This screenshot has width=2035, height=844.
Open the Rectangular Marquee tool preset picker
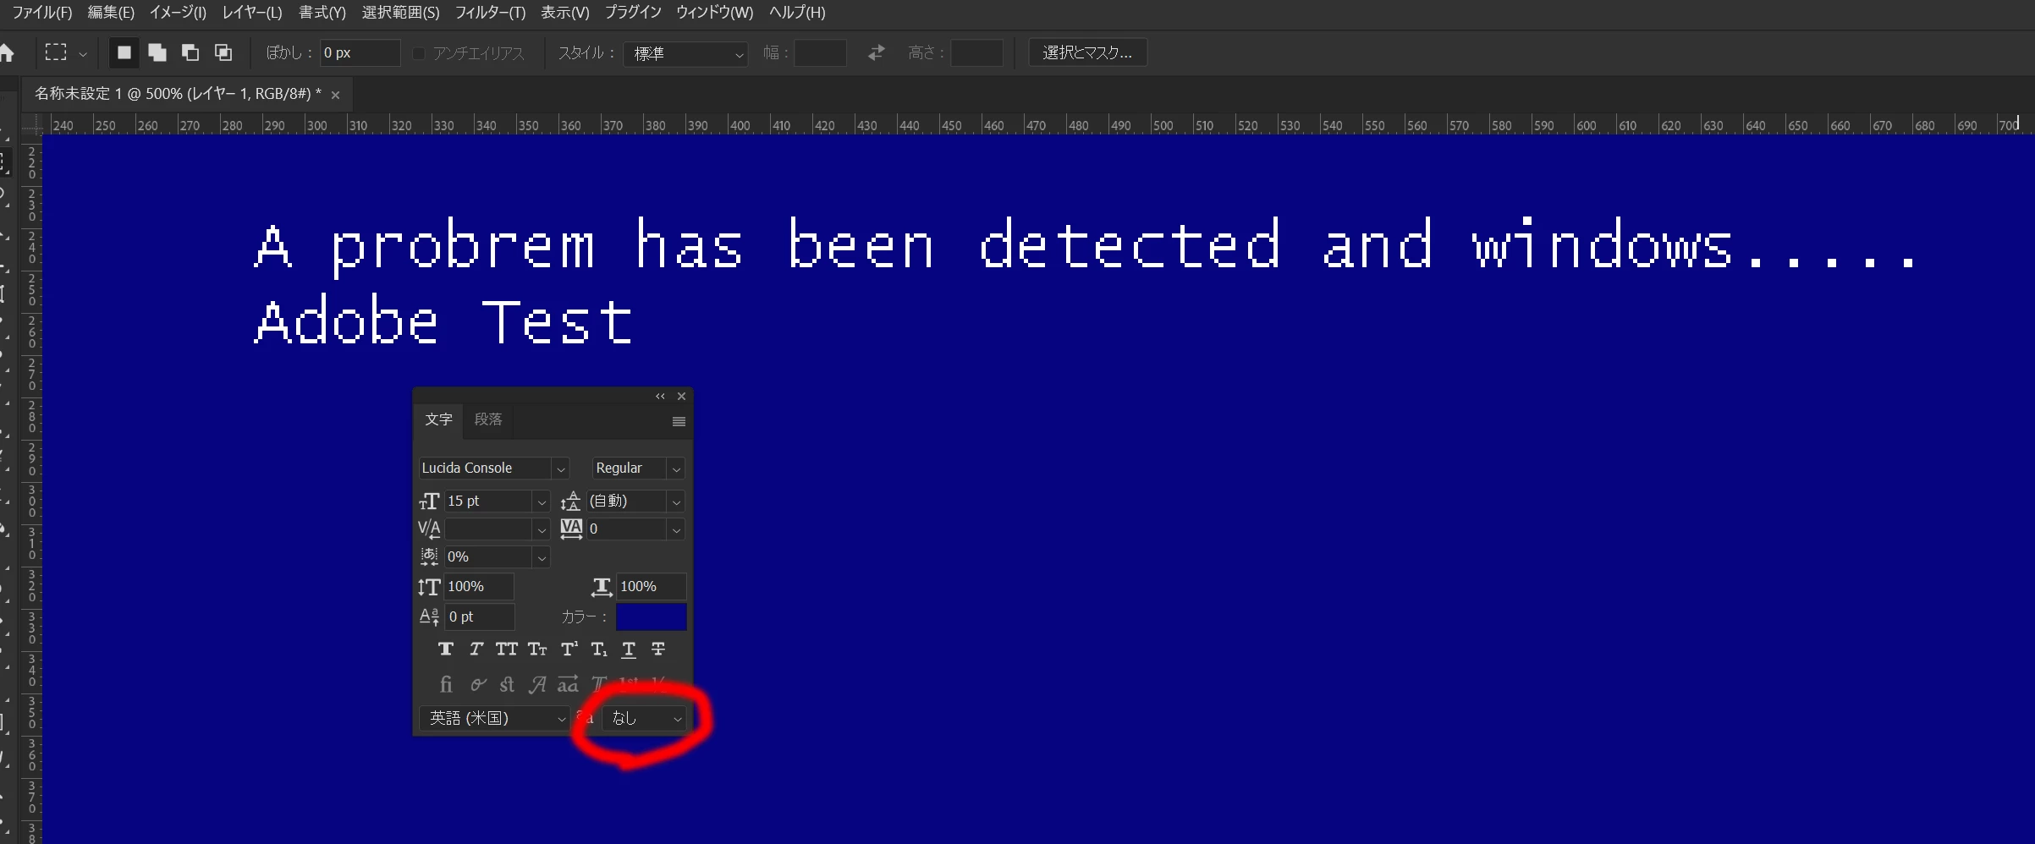tap(82, 54)
